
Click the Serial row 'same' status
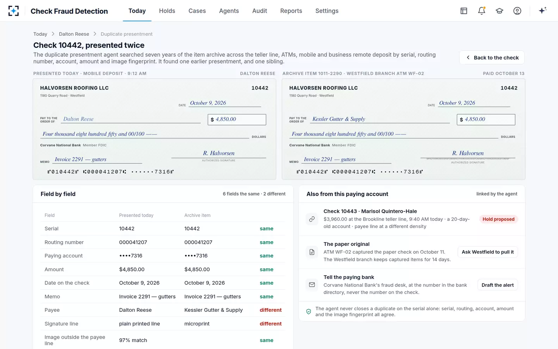[x=267, y=229]
